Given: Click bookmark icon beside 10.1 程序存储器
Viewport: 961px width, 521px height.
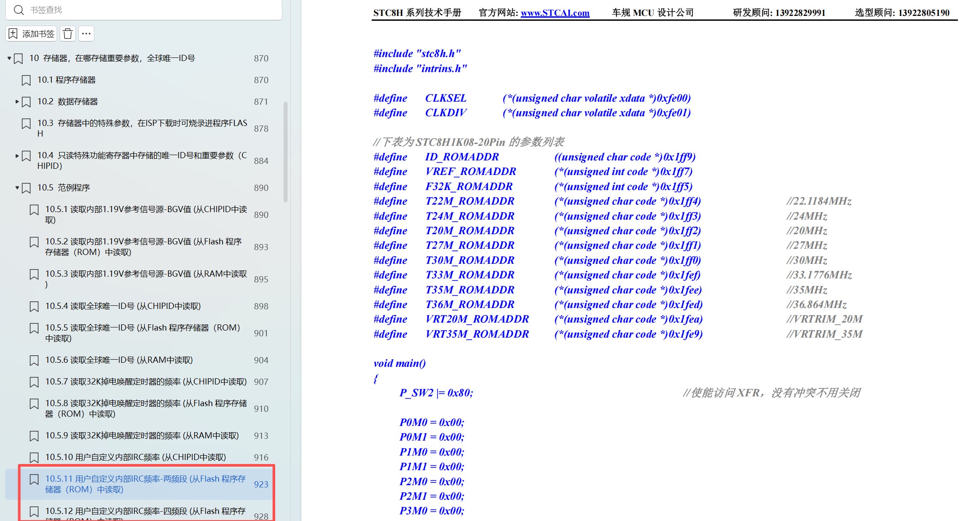Looking at the screenshot, I should (x=26, y=80).
